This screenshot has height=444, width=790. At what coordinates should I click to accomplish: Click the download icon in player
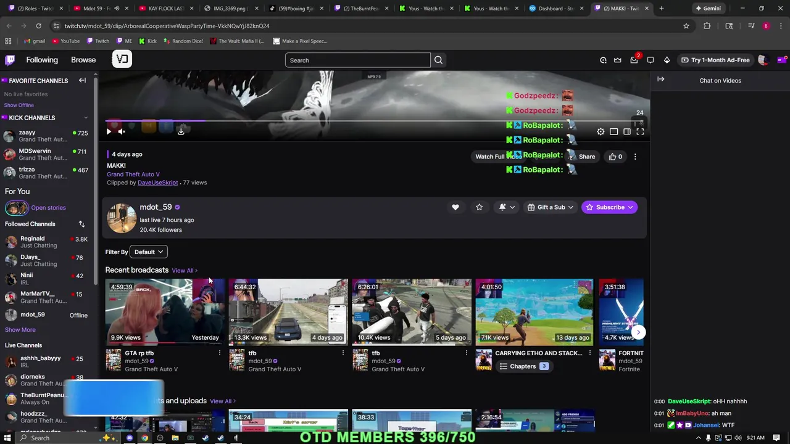click(x=181, y=131)
